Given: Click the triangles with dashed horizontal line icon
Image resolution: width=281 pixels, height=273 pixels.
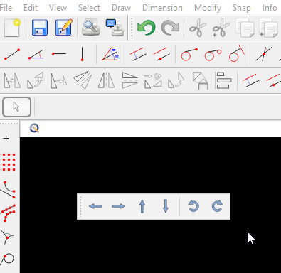Looking at the screenshot, I should 129,80.
